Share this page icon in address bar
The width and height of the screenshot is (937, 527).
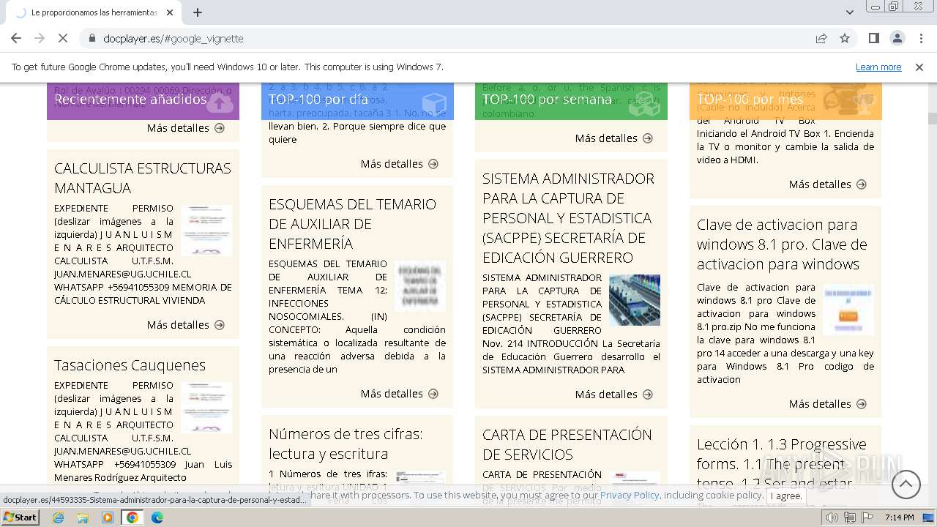(821, 38)
